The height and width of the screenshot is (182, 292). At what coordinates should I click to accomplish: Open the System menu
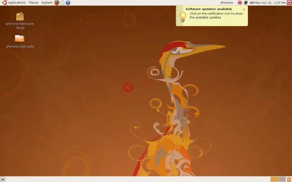click(x=47, y=3)
